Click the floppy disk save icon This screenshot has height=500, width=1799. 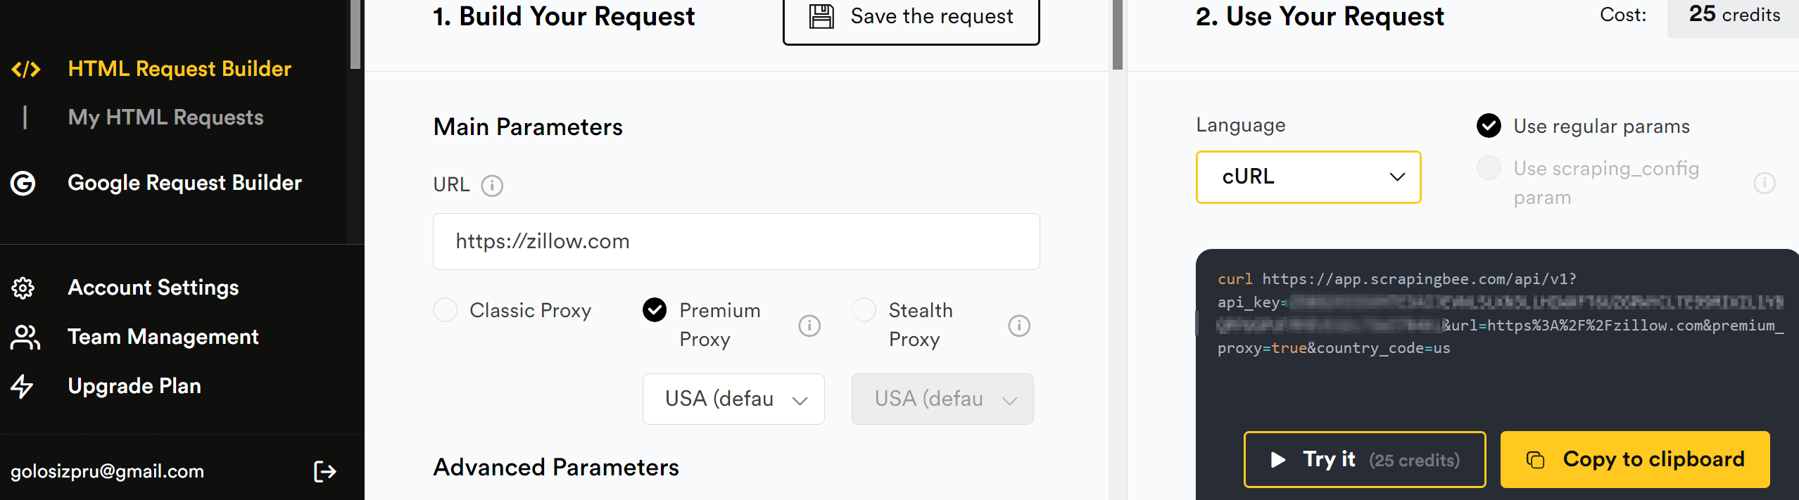819,15
